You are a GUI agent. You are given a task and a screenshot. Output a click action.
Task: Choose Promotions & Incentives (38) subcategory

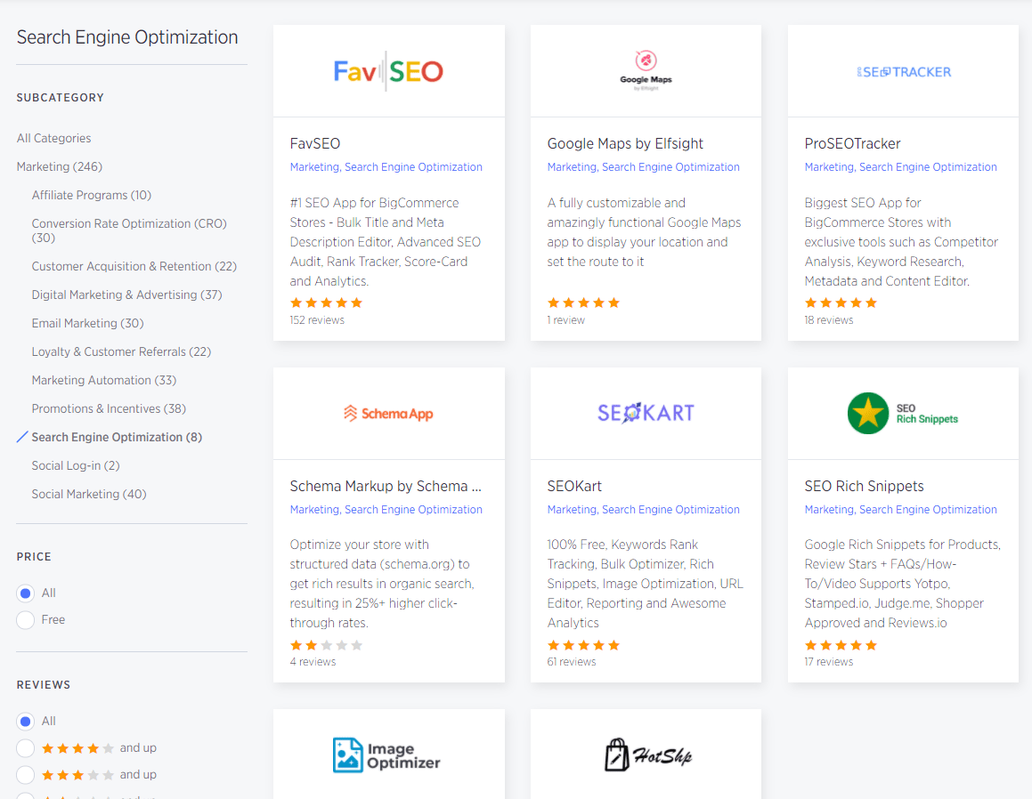tap(109, 408)
